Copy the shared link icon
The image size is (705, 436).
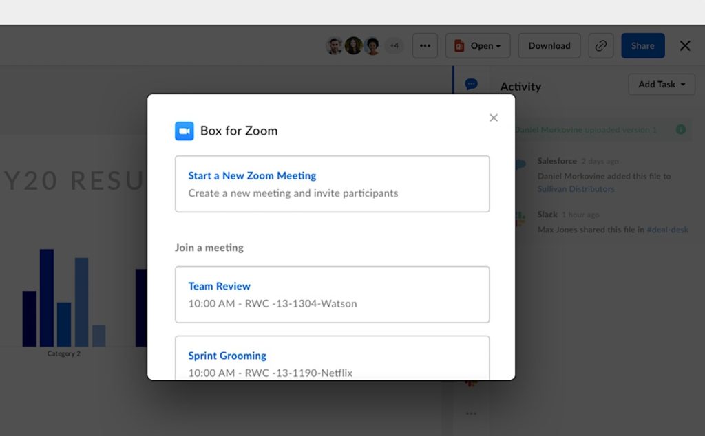tap(601, 46)
